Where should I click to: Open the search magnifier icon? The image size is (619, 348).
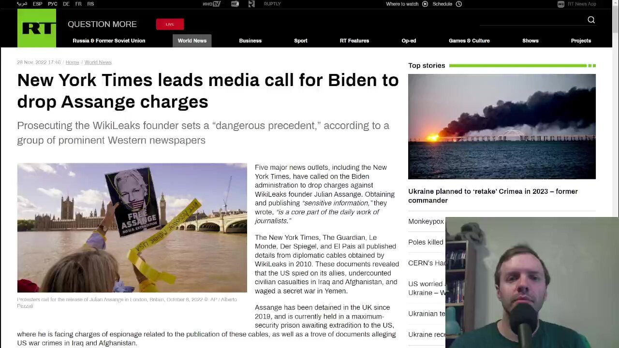591,20
